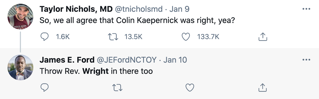The height and width of the screenshot is (99, 319).
Task: Retweet James E. Ford's reply
Action: 117,88
